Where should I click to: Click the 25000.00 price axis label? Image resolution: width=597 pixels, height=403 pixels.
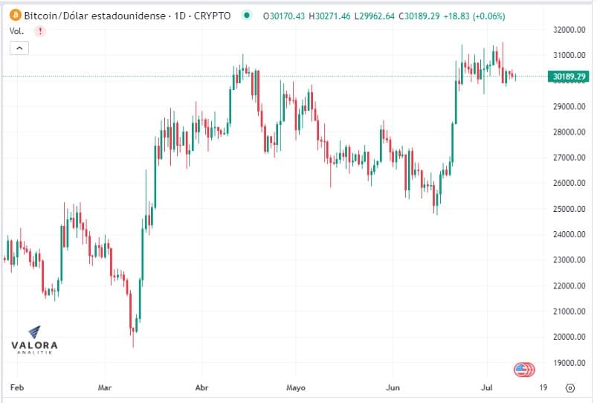[570, 209]
